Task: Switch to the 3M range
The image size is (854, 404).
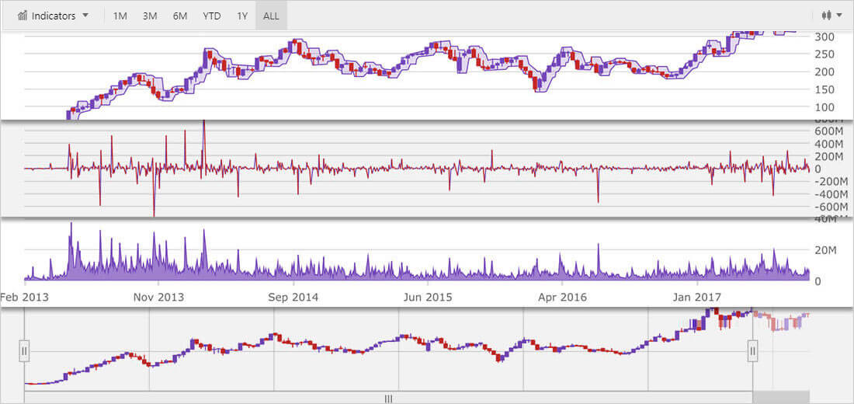Action: pyautogui.click(x=150, y=16)
